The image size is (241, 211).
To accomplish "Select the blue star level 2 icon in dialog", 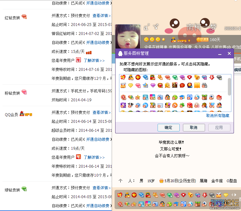I will (145, 85).
